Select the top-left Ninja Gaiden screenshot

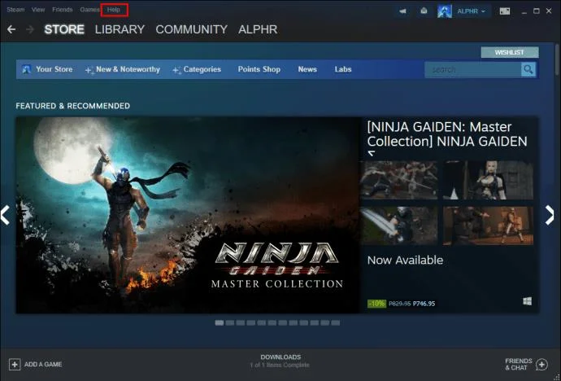pyautogui.click(x=399, y=180)
